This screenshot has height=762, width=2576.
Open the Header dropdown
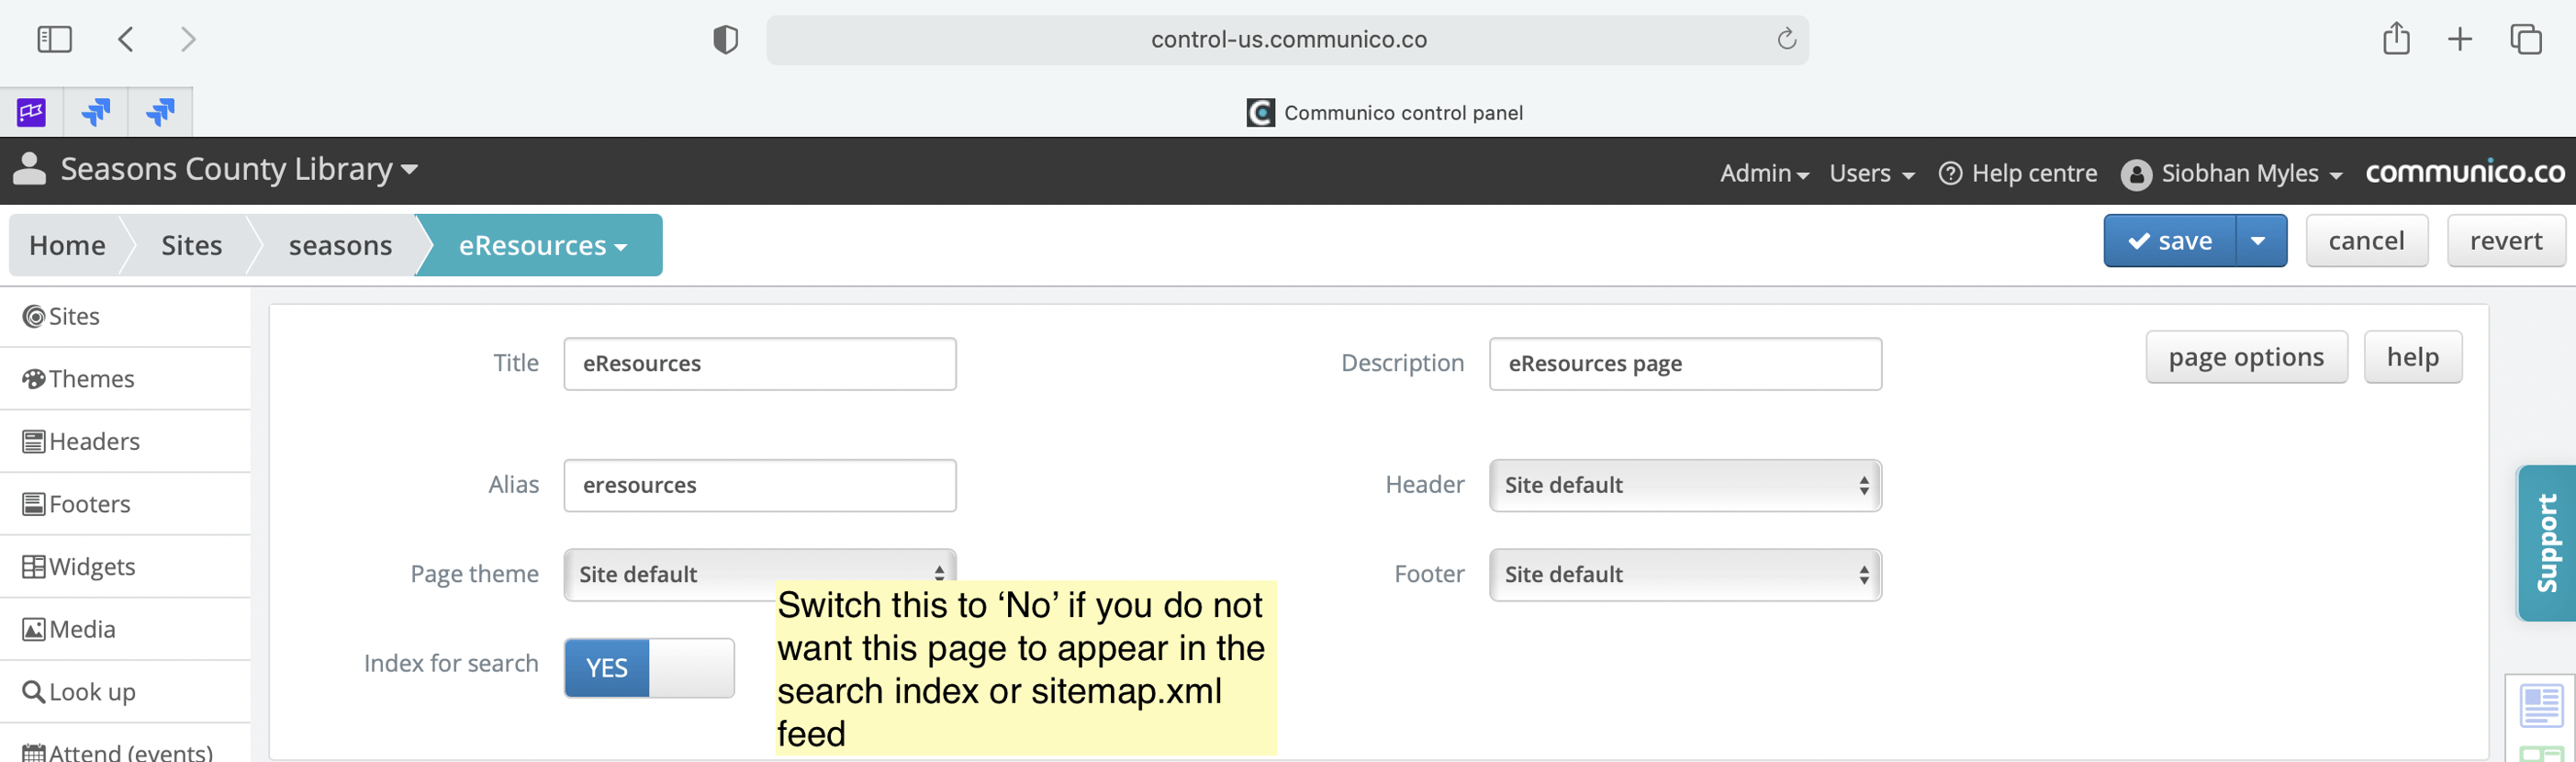pos(1685,486)
